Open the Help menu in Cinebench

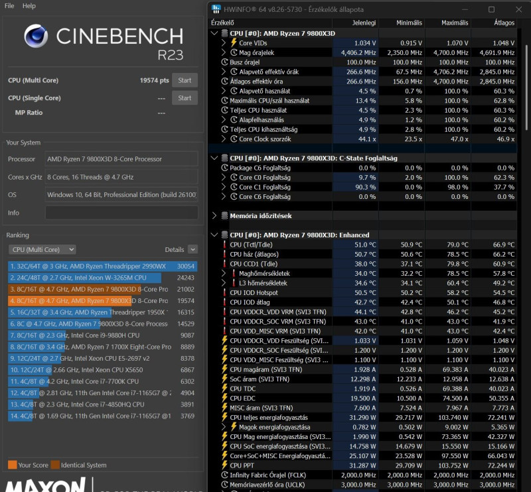coord(29,6)
